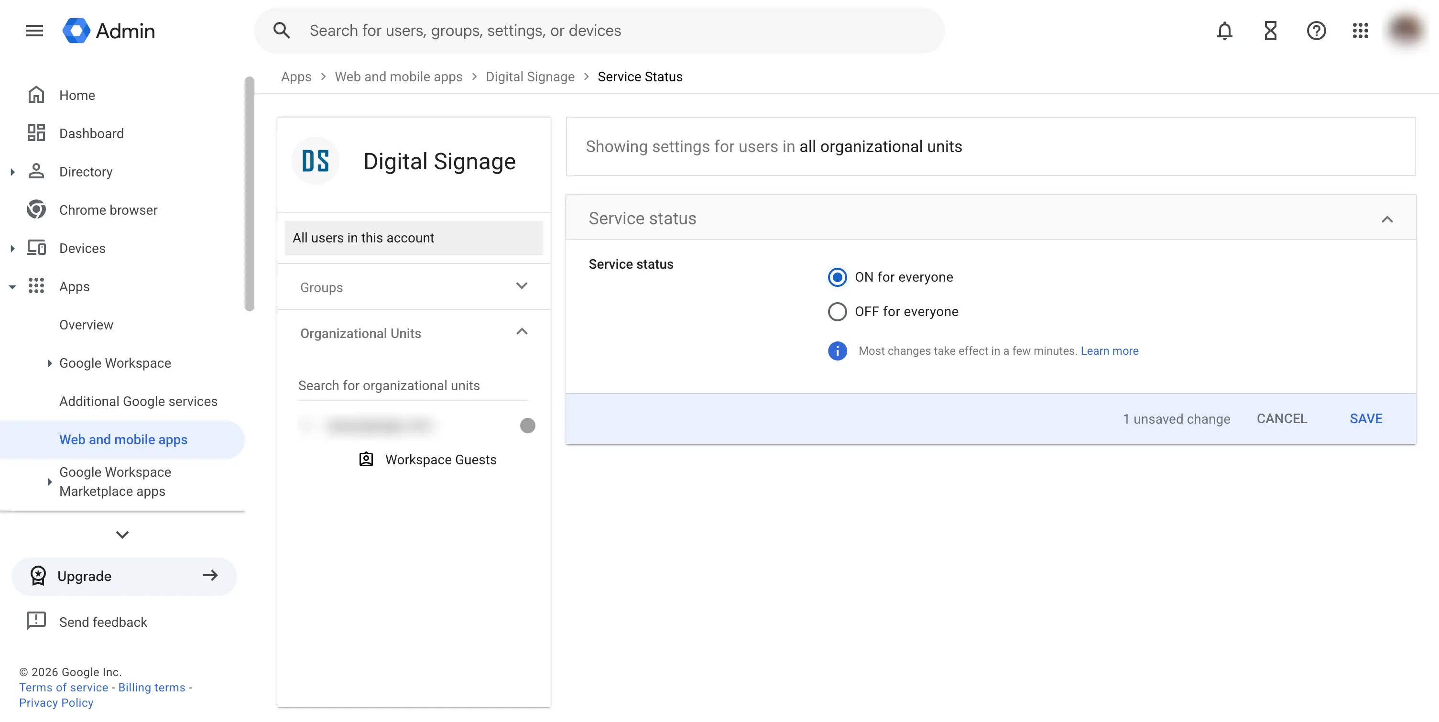The image size is (1439, 722).
Task: Open Billing terms link
Action: (152, 688)
